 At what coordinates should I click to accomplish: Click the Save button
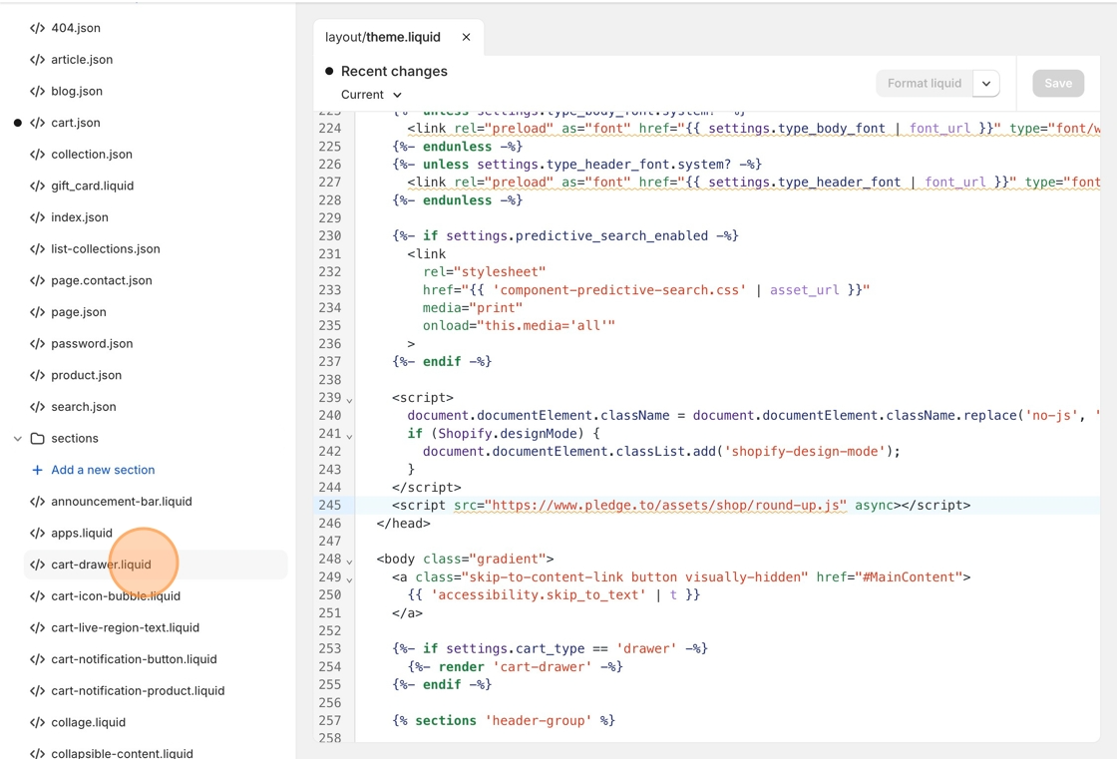tap(1058, 84)
